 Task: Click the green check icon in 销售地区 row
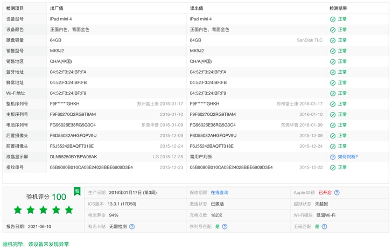click(x=333, y=62)
